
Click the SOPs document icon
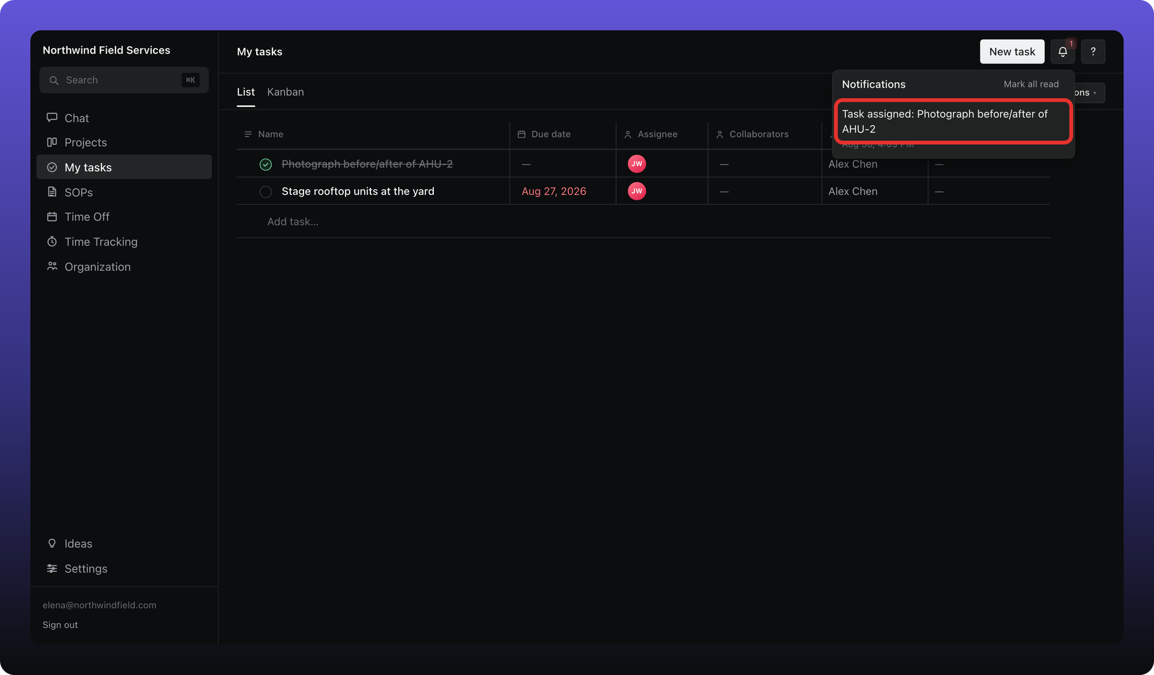click(x=52, y=192)
